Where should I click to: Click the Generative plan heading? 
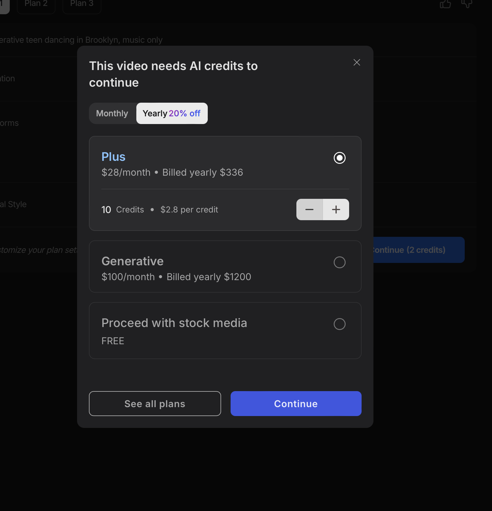click(132, 261)
